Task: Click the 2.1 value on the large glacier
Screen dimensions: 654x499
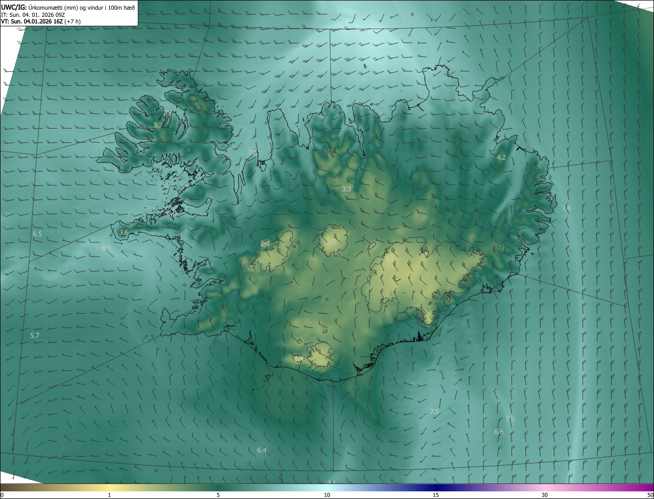Action: pyautogui.click(x=389, y=259)
